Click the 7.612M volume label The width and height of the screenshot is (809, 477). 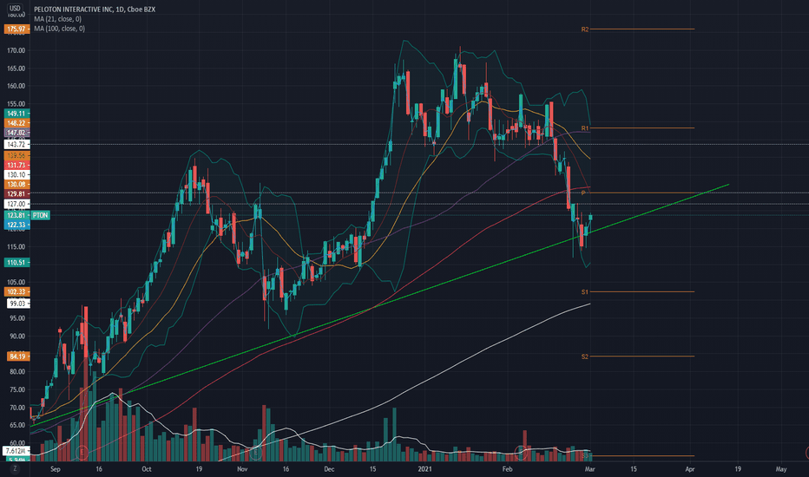click(x=16, y=451)
